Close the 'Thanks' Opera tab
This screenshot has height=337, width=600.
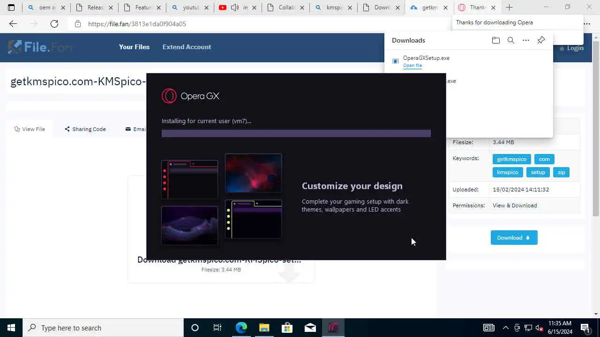point(493,7)
